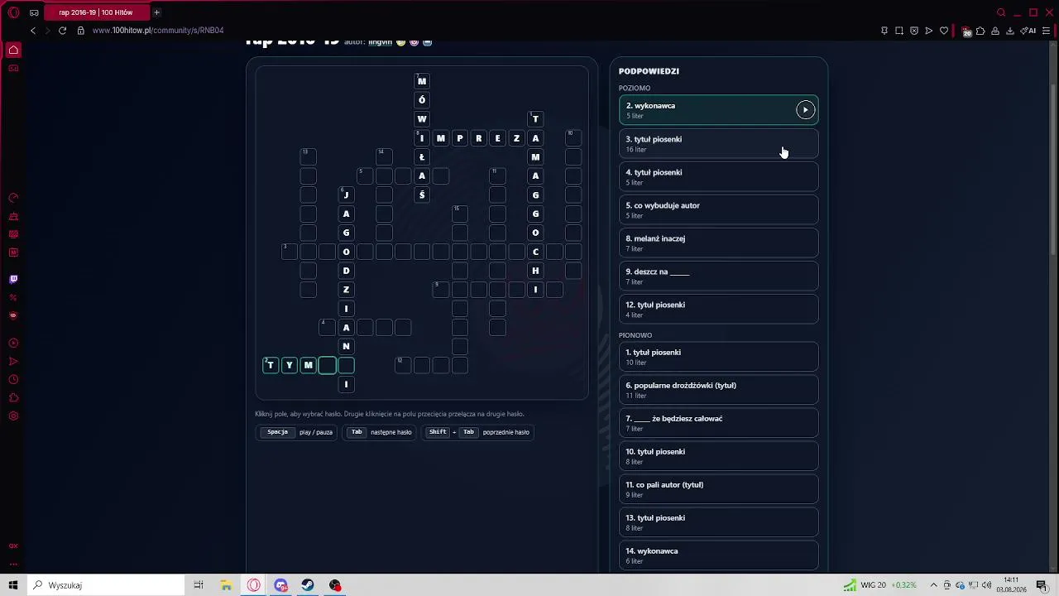Reload the page
This screenshot has width=1059, height=596.
tap(62, 31)
